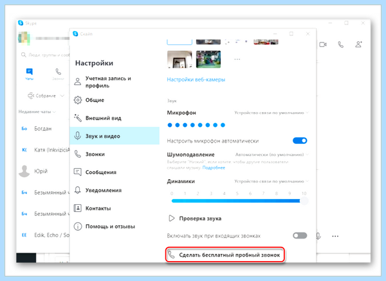
Task: Click the phone icon in test call button
Action: tap(171, 255)
